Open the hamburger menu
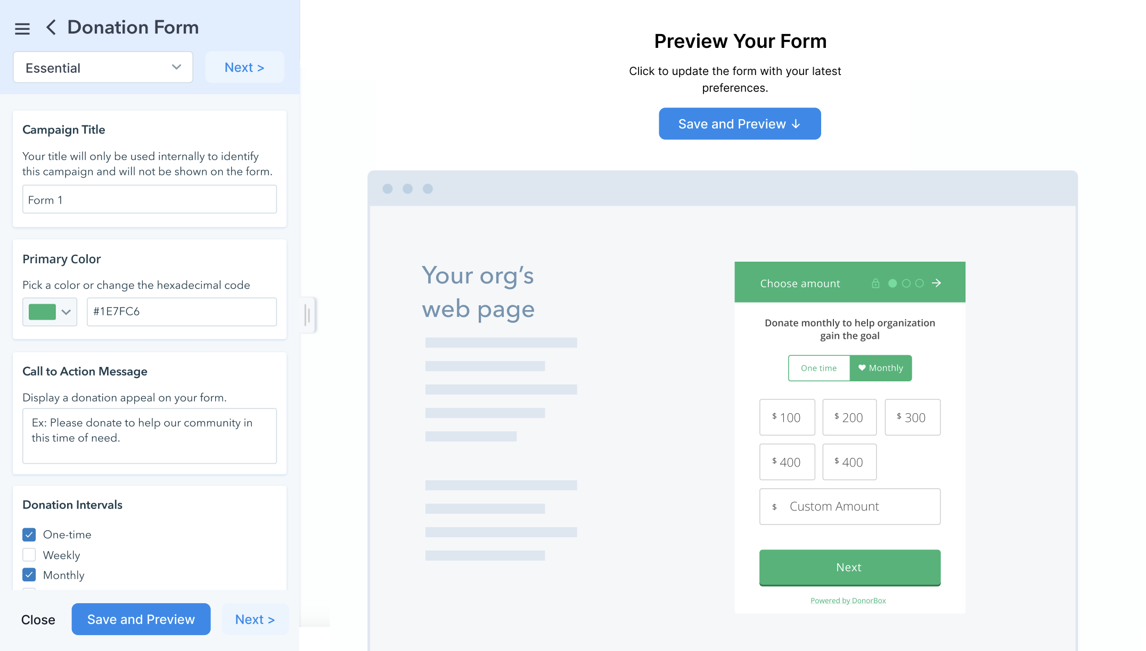 pos(22,29)
